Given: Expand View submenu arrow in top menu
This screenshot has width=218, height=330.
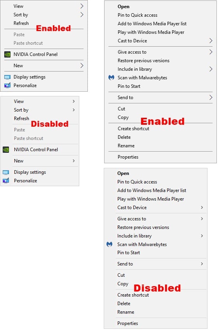Looking at the screenshot, I should 82,6.
